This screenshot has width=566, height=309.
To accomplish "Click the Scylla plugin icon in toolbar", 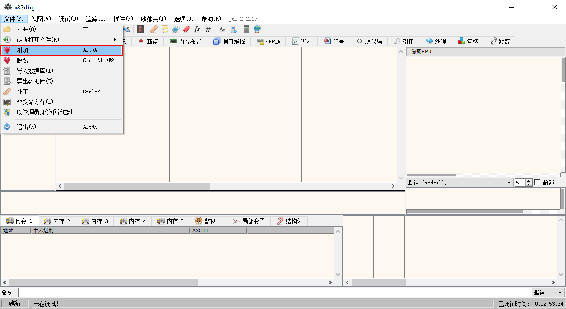I will coord(140,29).
